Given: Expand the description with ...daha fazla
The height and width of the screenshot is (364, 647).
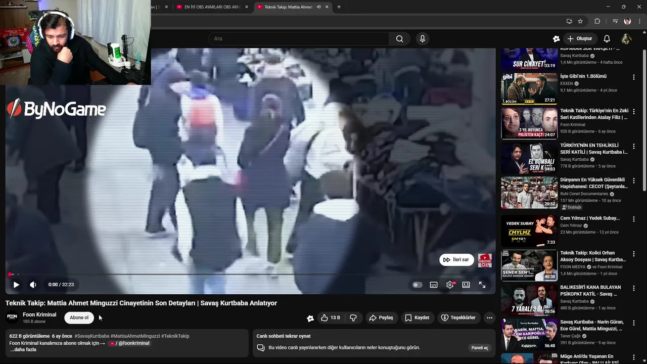Looking at the screenshot, I should [23, 349].
